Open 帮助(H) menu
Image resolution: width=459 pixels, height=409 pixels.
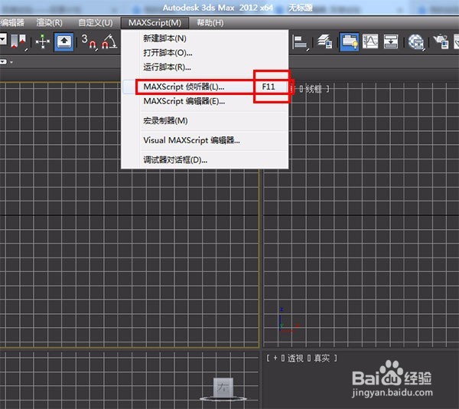point(210,22)
